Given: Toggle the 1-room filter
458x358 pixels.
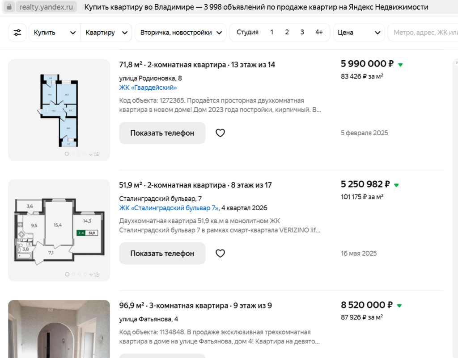Looking at the screenshot, I should [x=271, y=32].
